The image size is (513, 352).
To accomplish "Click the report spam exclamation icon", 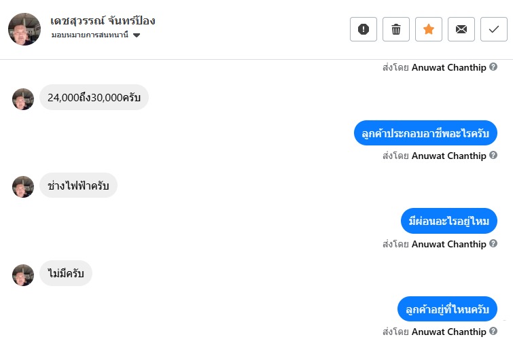I will (364, 29).
